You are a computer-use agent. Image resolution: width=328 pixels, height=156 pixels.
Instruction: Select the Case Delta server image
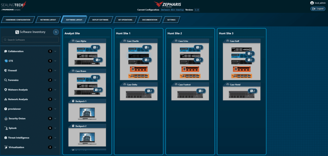(138, 94)
